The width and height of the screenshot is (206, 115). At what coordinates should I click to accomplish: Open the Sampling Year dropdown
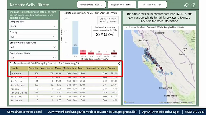click(x=33, y=26)
